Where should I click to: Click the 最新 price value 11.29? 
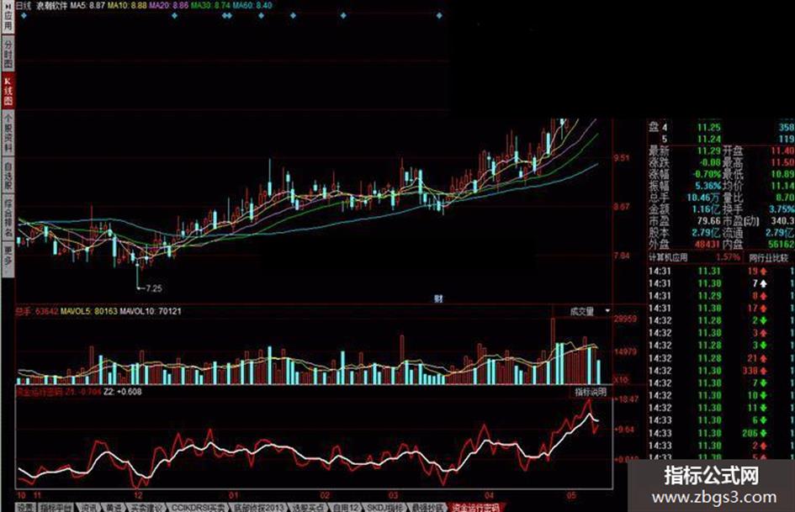(708, 150)
